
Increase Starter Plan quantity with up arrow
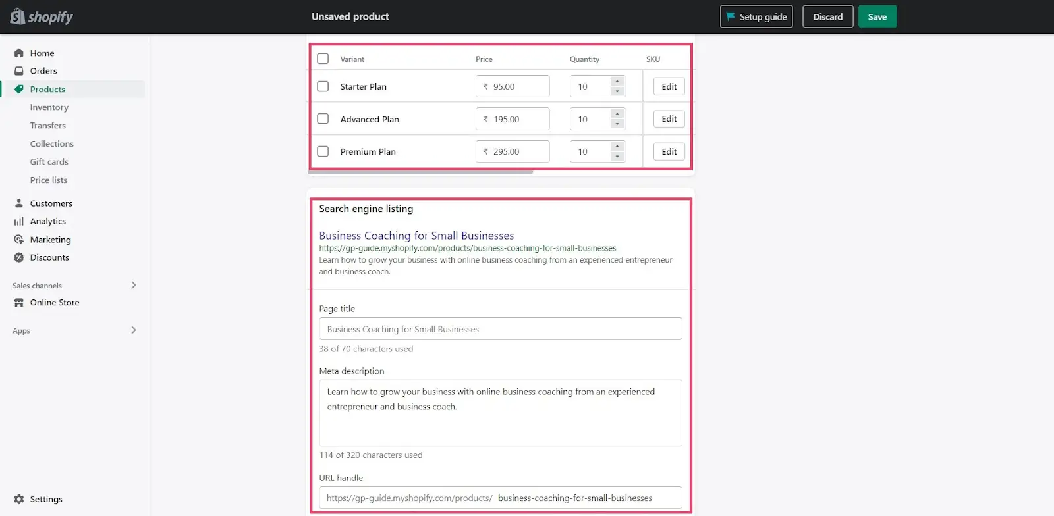(x=617, y=82)
